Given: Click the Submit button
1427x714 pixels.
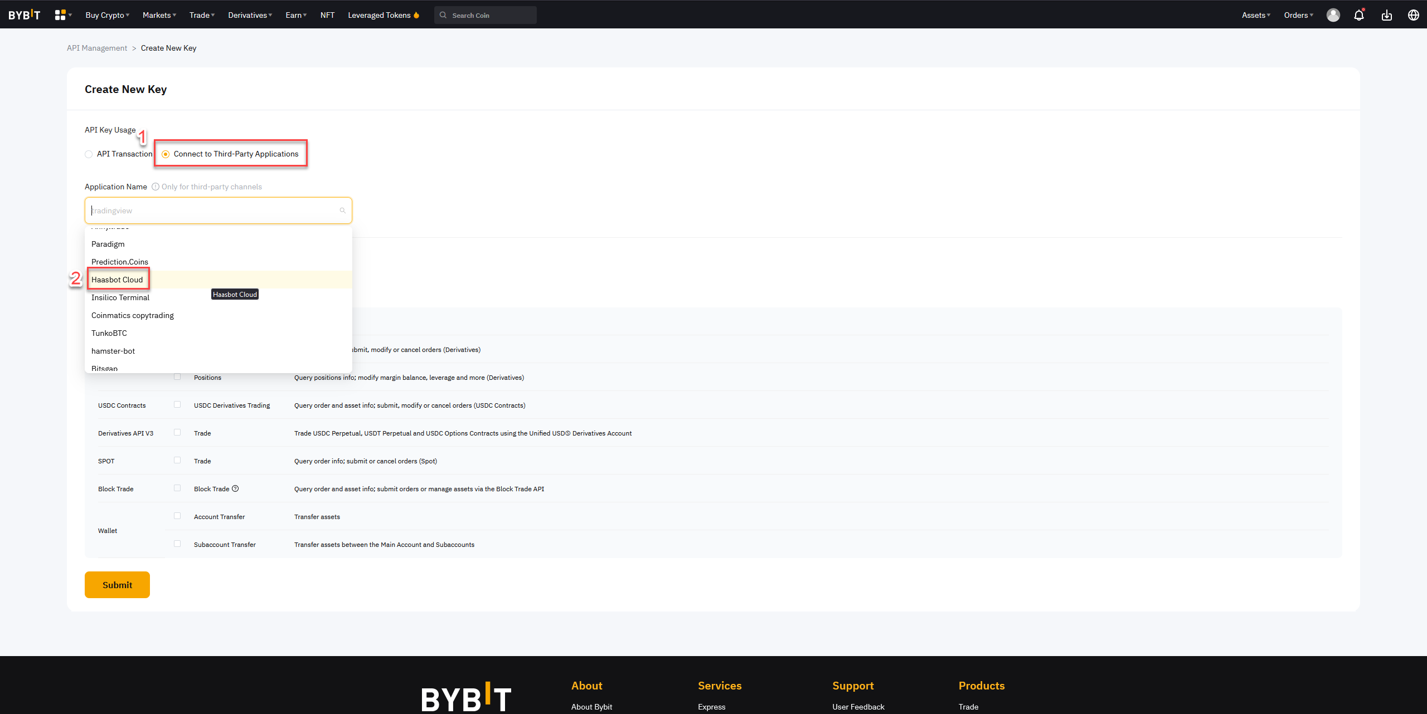Looking at the screenshot, I should coord(117,585).
